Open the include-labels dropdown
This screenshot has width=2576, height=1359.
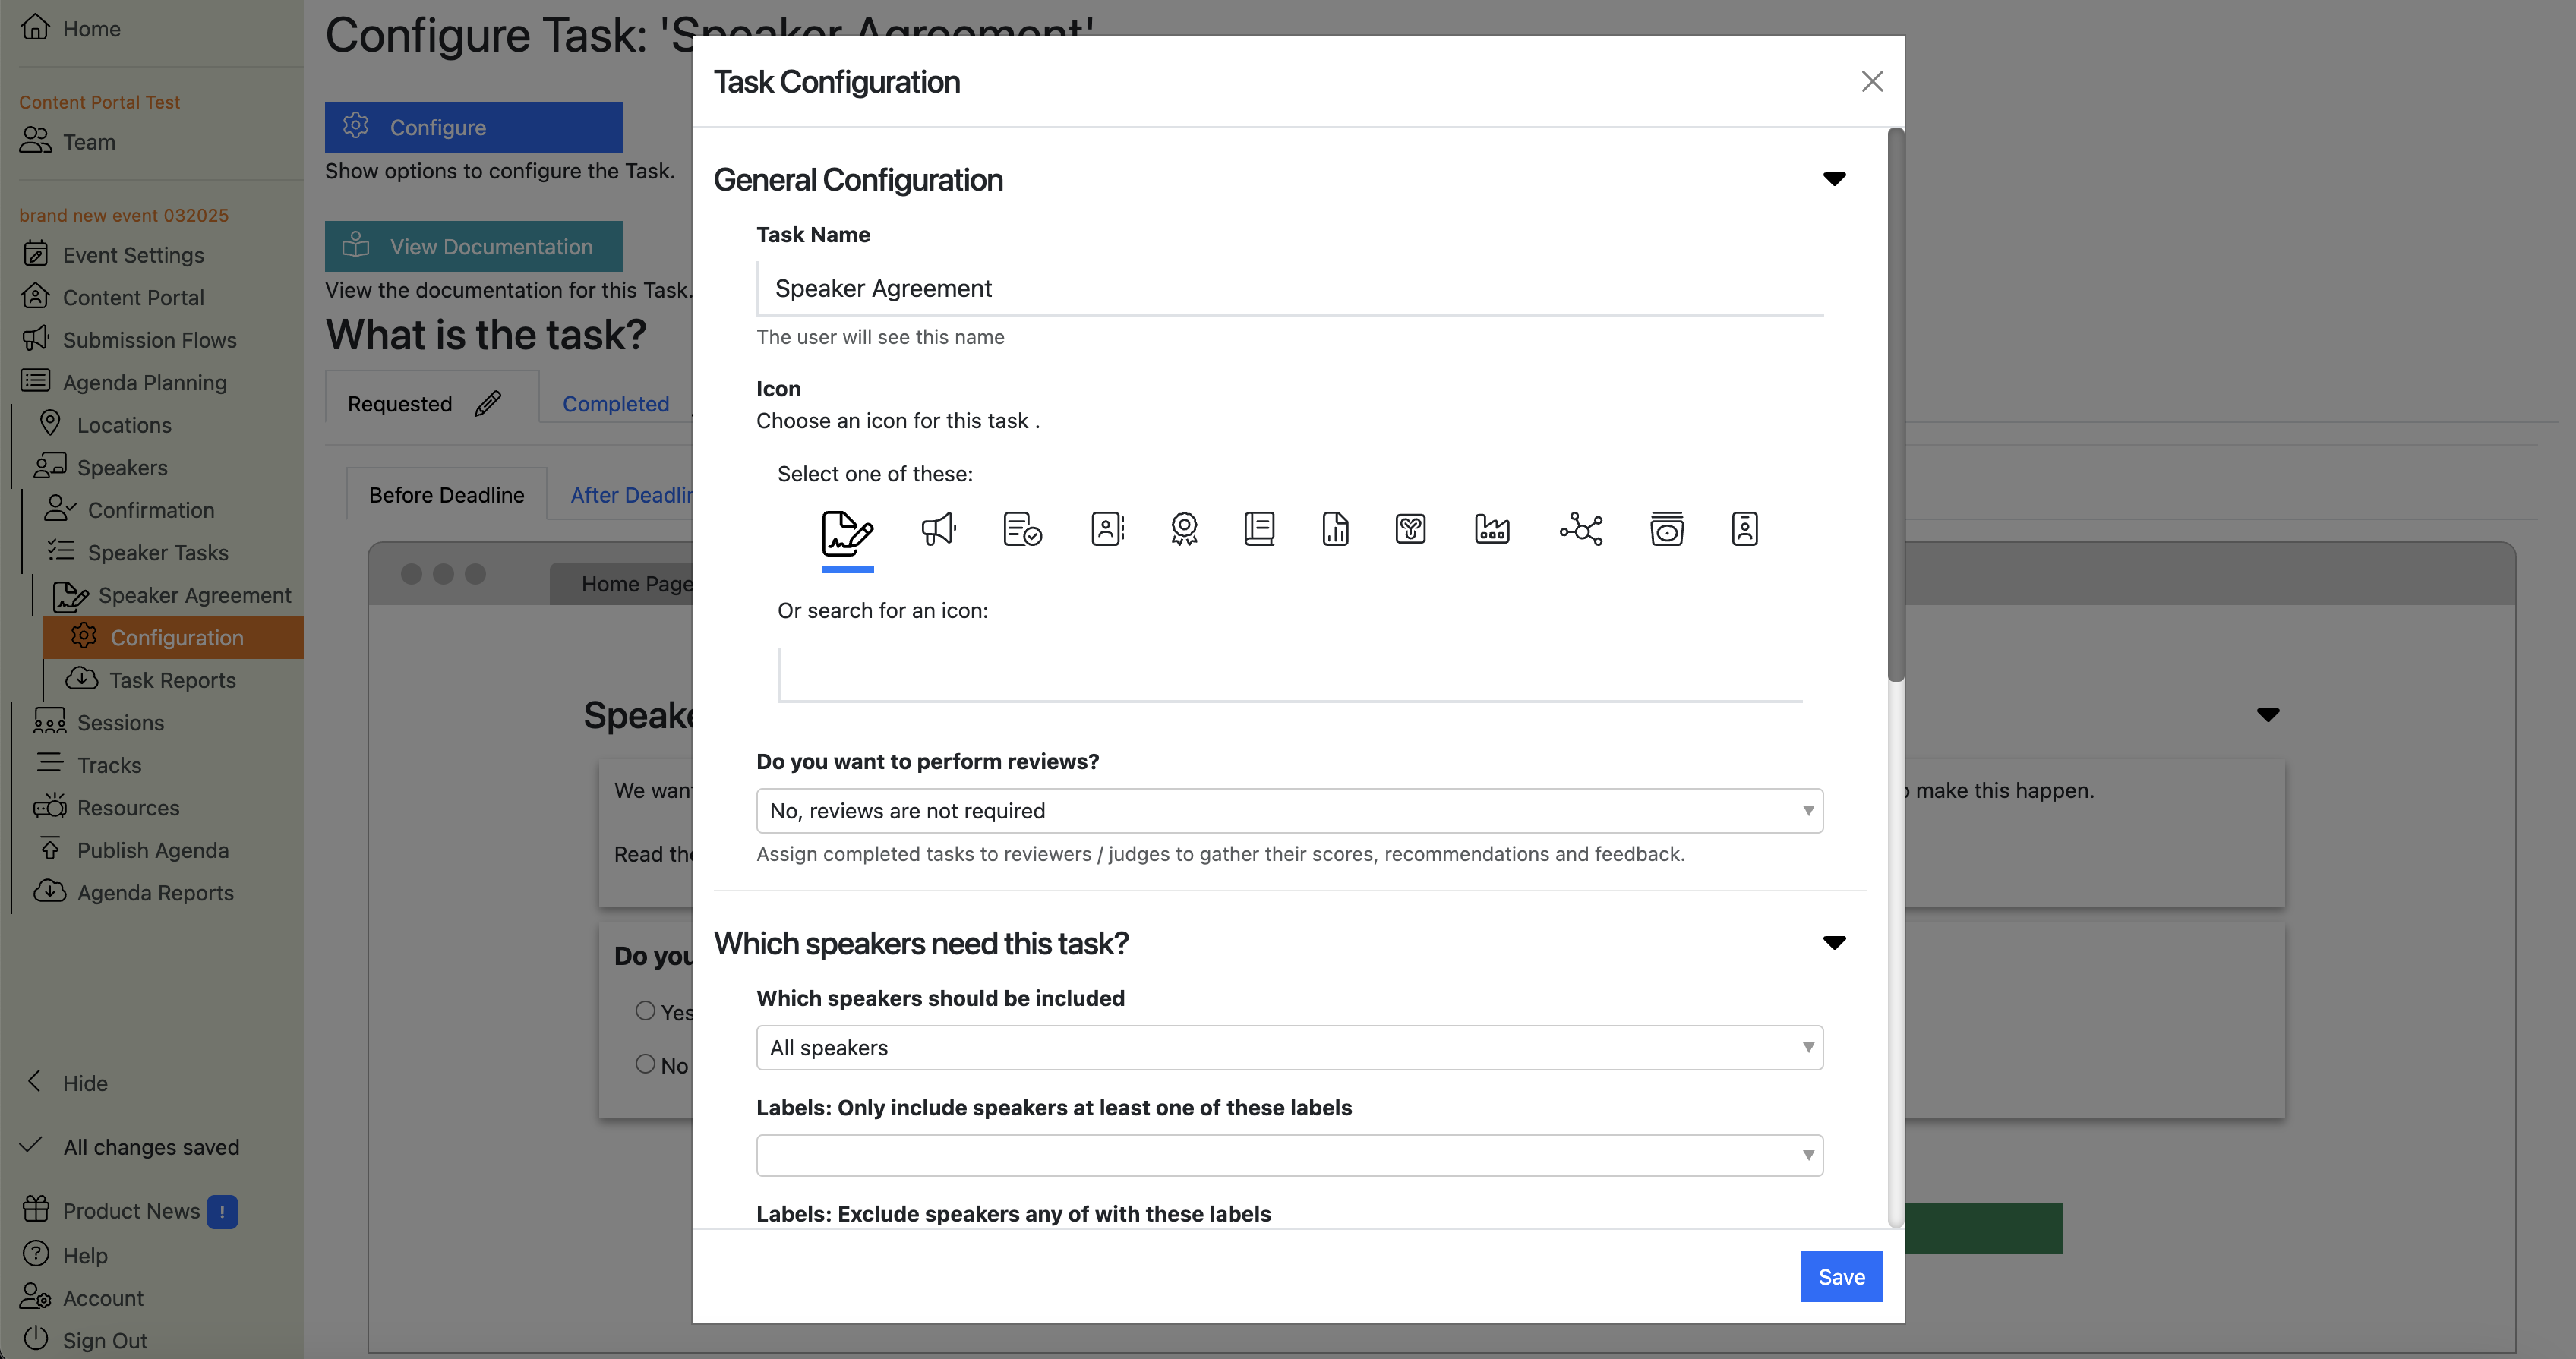(1289, 1155)
